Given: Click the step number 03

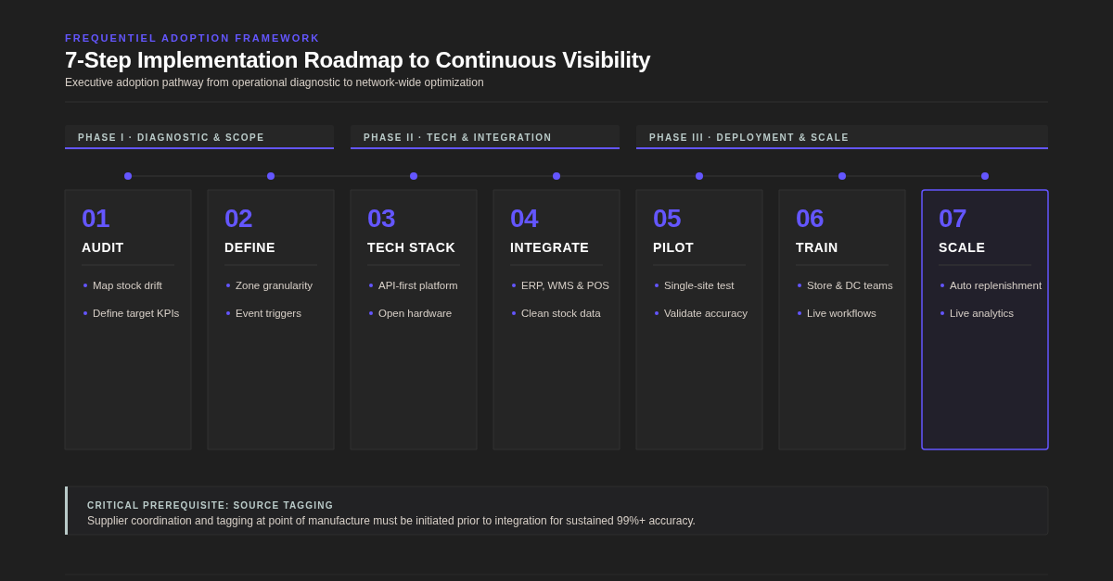Looking at the screenshot, I should (381, 219).
